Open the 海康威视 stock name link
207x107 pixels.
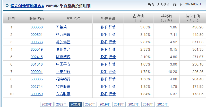pos(63,57)
